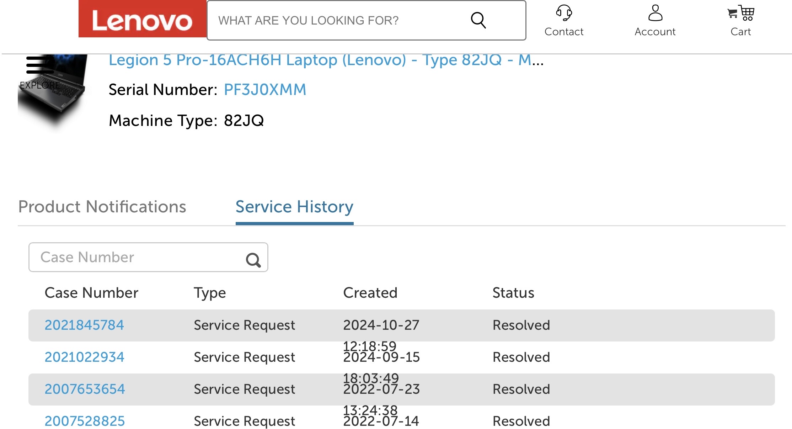The width and height of the screenshot is (792, 429).
Task: Open case 2007528825
Action: tap(85, 421)
